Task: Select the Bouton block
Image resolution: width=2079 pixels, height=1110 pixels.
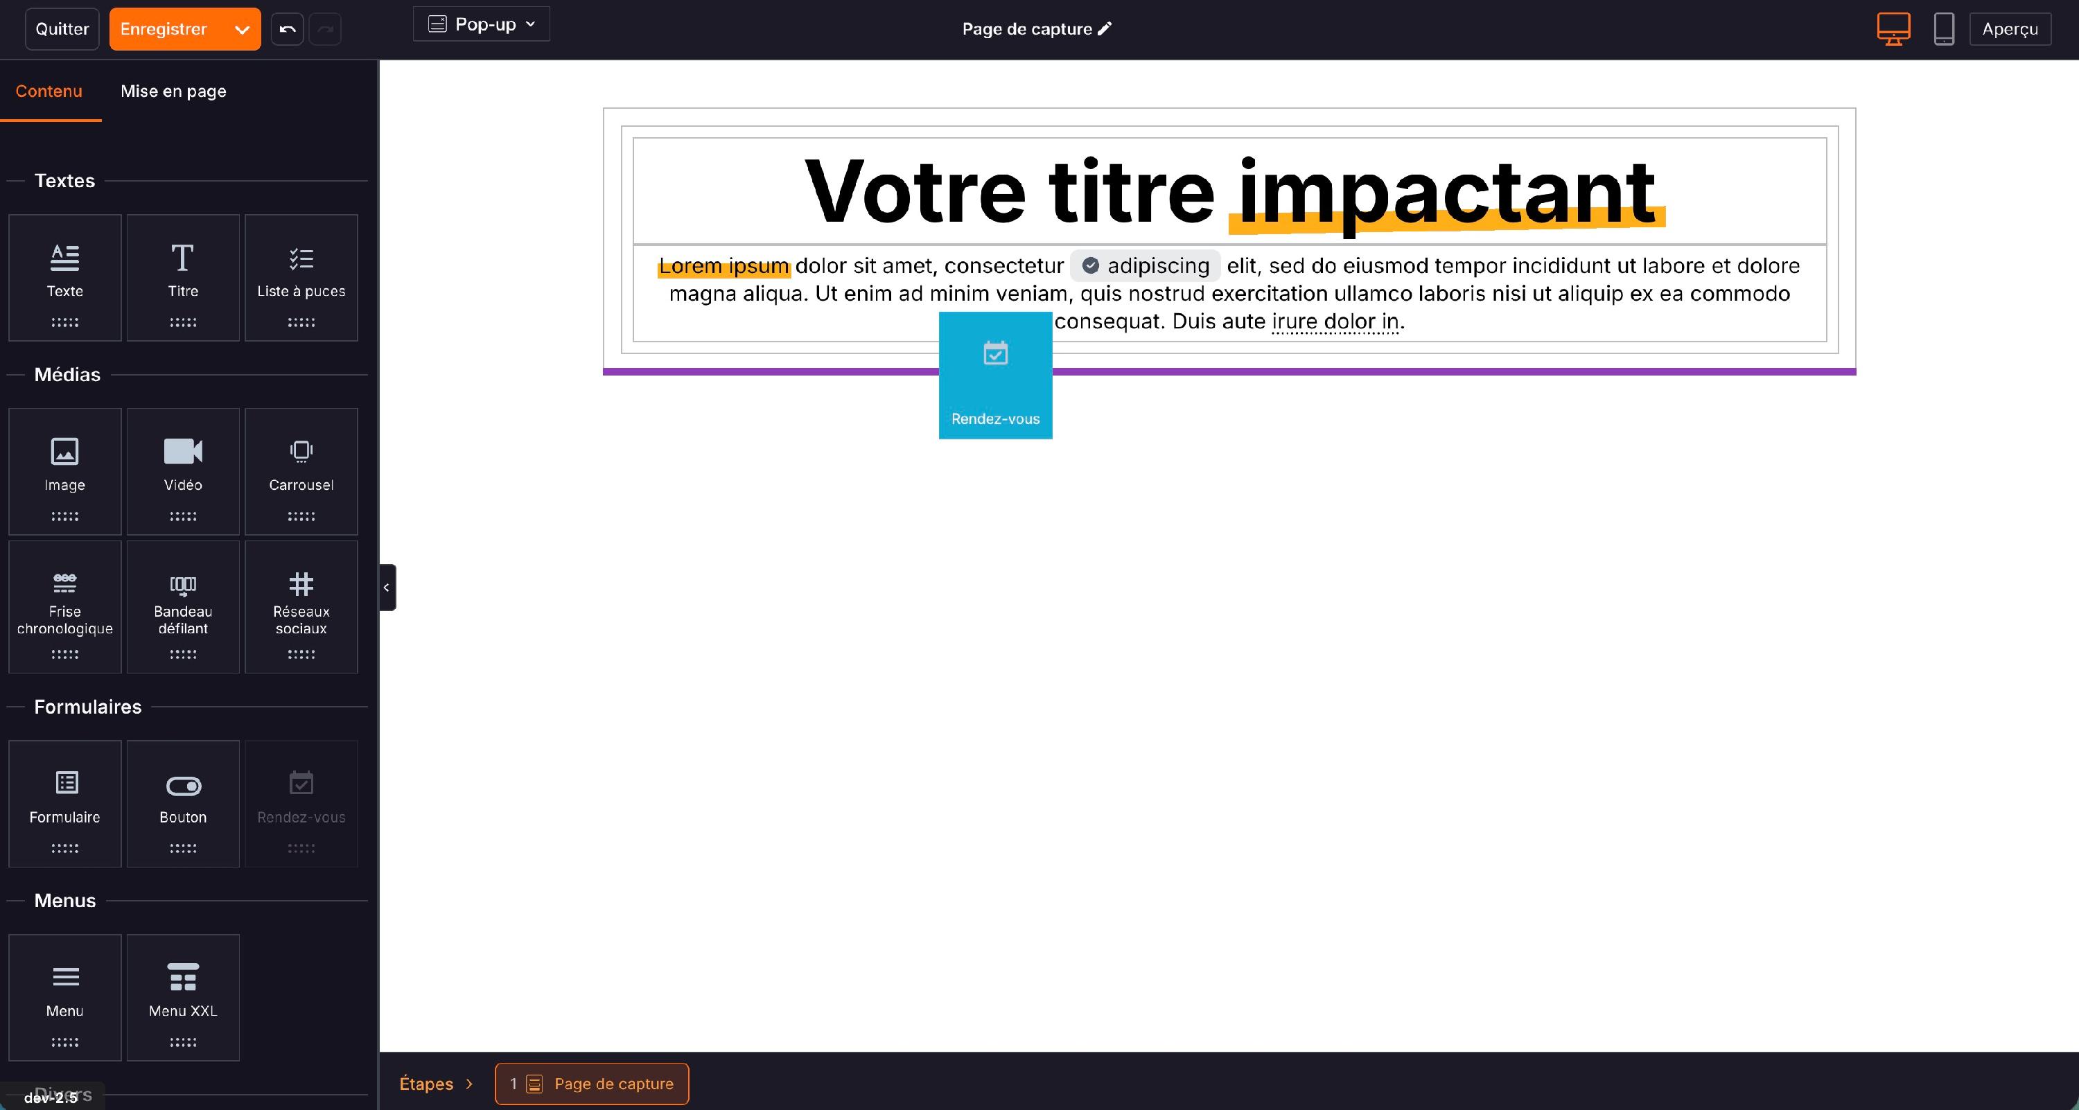Action: tap(183, 804)
